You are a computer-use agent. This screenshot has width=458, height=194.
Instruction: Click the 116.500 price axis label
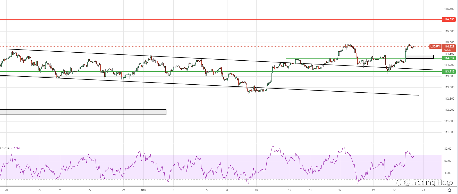pyautogui.click(x=449, y=9)
